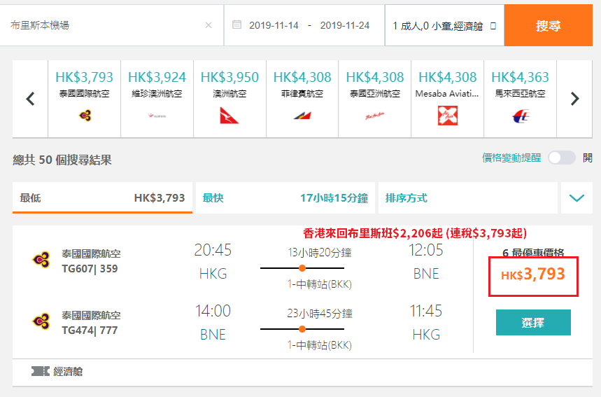Click the 泰國亞洲航空 airline name
601x397 pixels.
(x=375, y=94)
